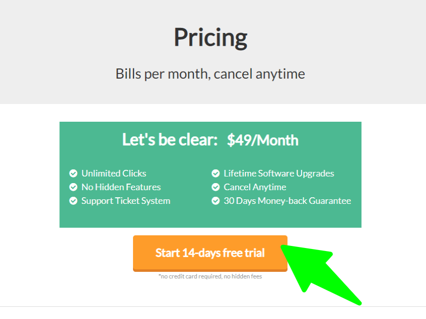Image resolution: width=426 pixels, height=319 pixels.
Task: Click the no credit card required fine print
Action: pyautogui.click(x=210, y=276)
